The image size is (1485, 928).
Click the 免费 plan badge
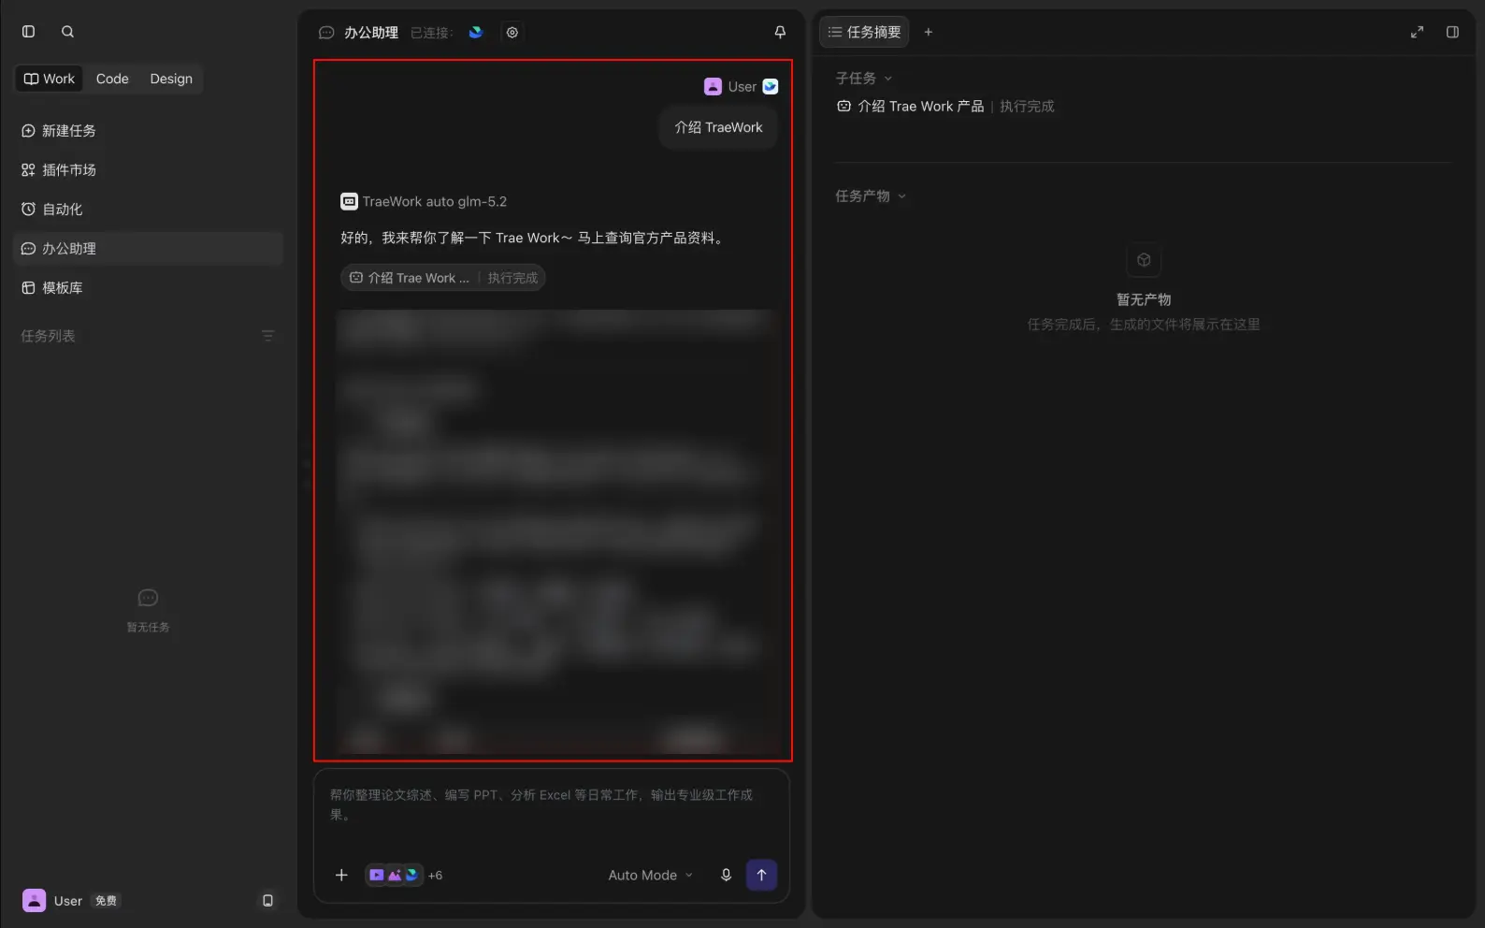tap(107, 901)
